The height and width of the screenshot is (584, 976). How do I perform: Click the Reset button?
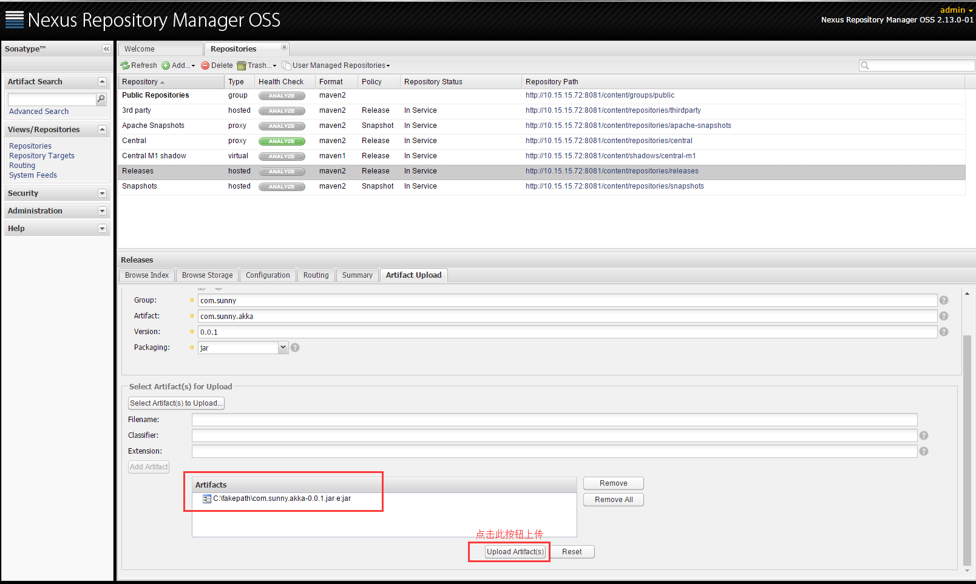572,552
